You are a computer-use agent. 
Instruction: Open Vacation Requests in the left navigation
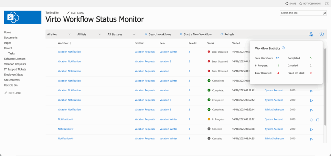click(15, 64)
